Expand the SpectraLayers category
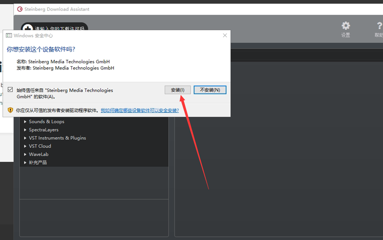Viewport: 383px width, 240px height. tap(25, 130)
